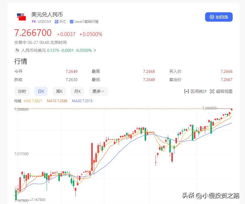Open 超级视图 super view
Image resolution: width=245 pixels, height=204 pixels.
[221, 91]
